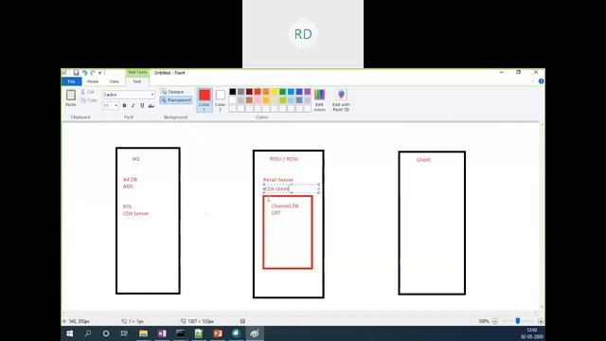The height and width of the screenshot is (341, 606).
Task: Click the zoom in plus button
Action: pos(541,321)
